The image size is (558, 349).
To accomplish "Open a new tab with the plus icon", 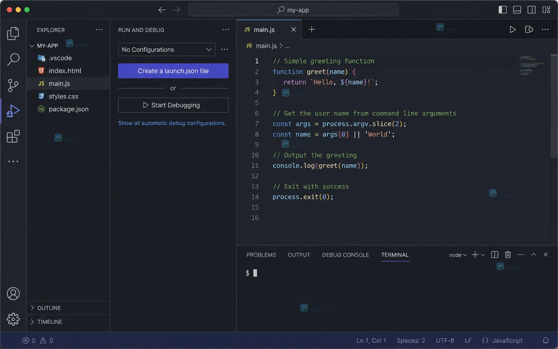I will (x=312, y=30).
